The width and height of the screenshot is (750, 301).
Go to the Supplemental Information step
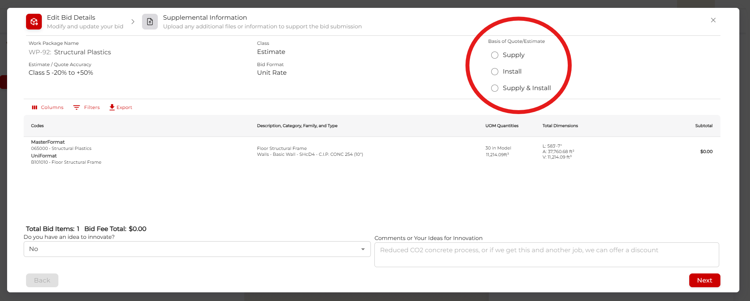pos(252,22)
